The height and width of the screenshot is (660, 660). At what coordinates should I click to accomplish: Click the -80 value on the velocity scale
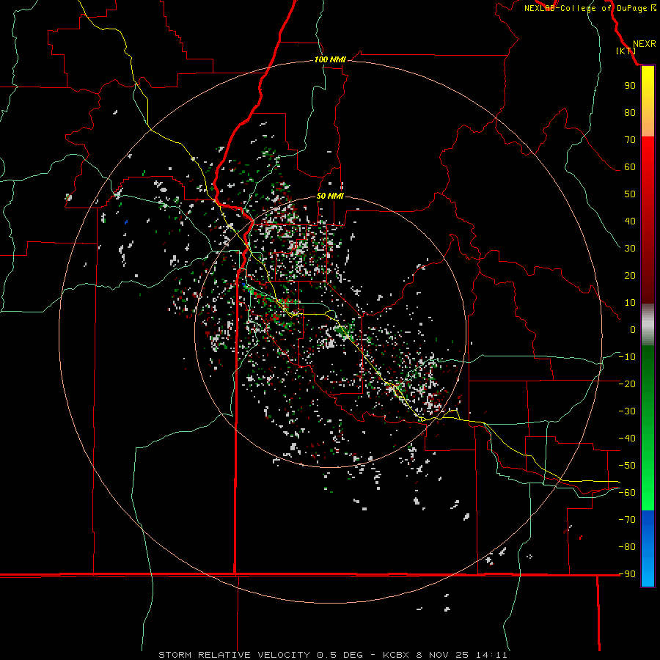[x=627, y=547]
